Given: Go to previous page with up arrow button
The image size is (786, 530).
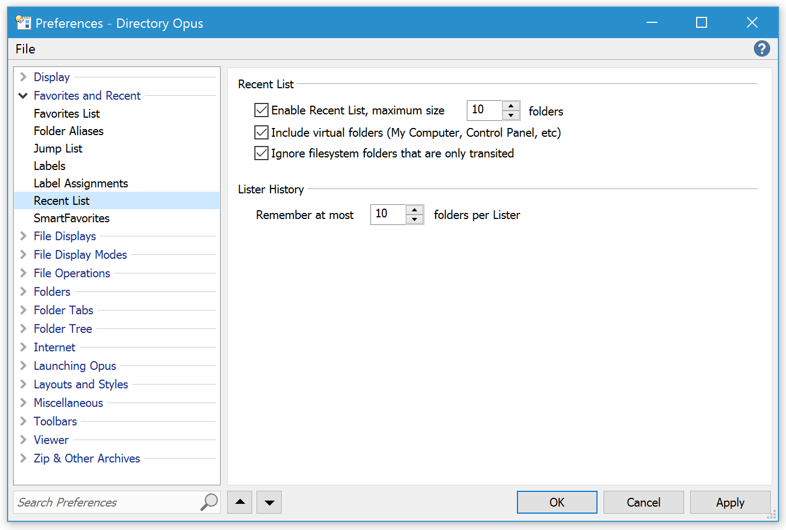Looking at the screenshot, I should 240,502.
